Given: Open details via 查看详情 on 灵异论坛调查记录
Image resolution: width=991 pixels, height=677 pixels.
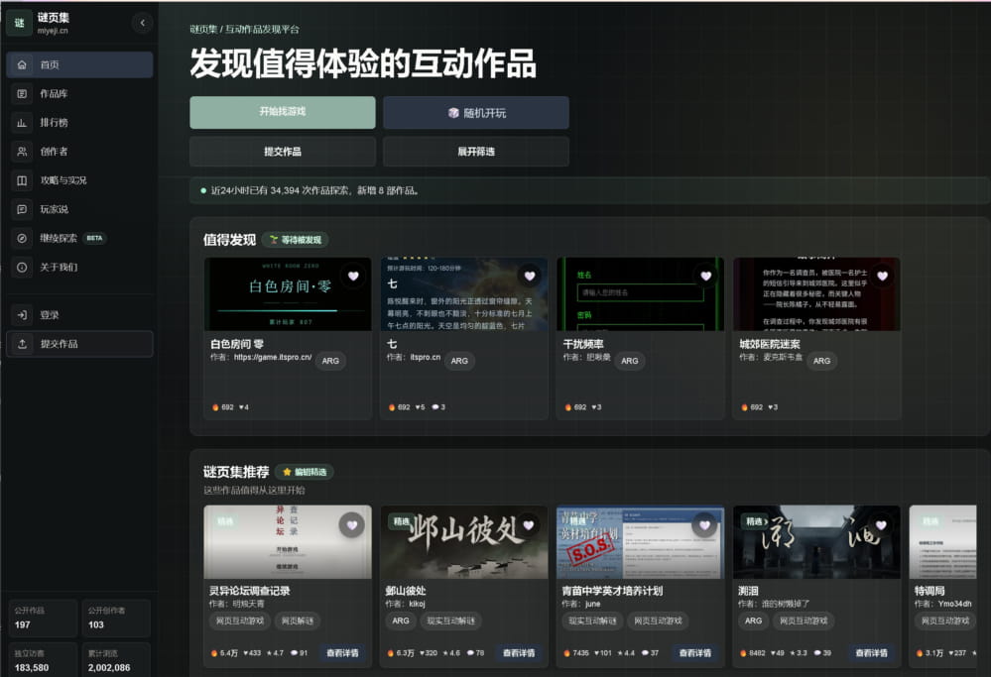Looking at the screenshot, I should click(342, 652).
